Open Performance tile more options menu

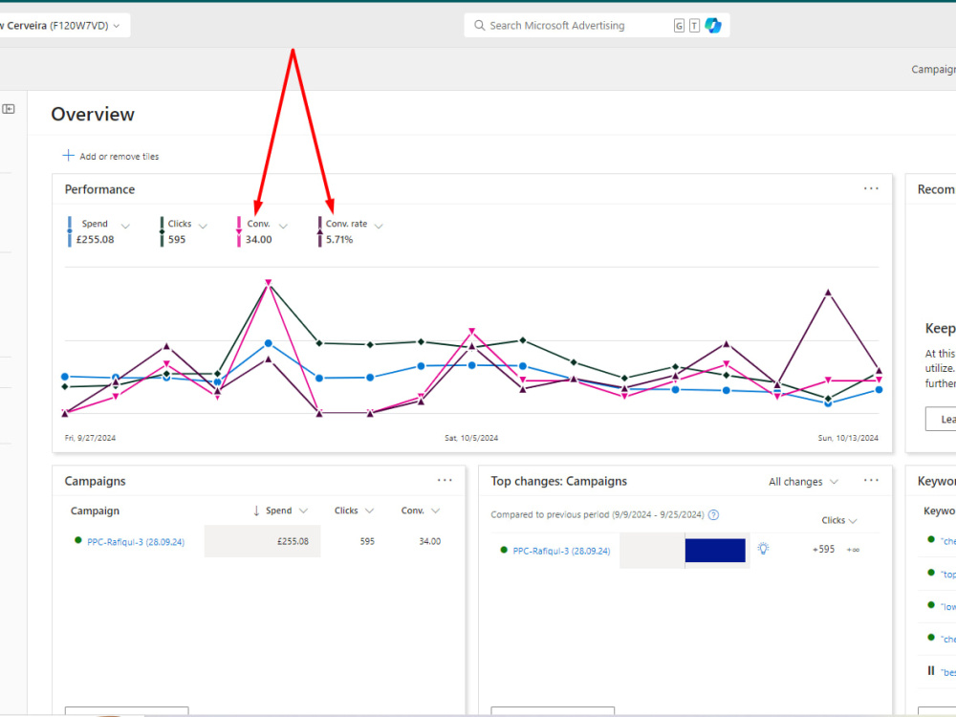(x=871, y=189)
